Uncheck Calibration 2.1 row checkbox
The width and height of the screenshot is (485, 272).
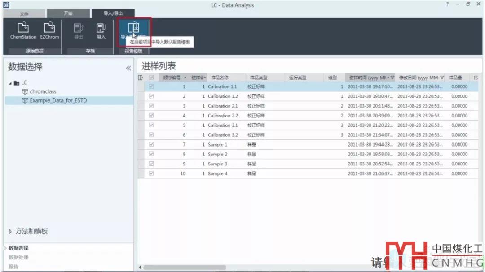pos(151,106)
